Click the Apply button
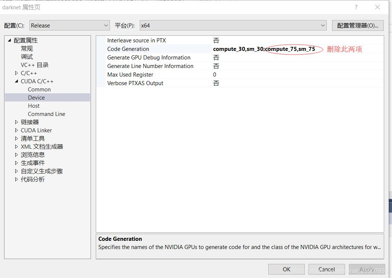Viewport: 392px width, 278px height. tap(367, 269)
